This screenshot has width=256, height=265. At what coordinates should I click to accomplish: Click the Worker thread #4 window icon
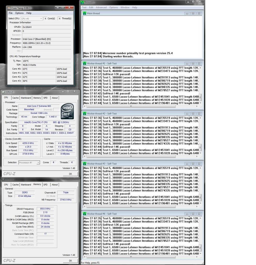pyautogui.click(x=84, y=214)
